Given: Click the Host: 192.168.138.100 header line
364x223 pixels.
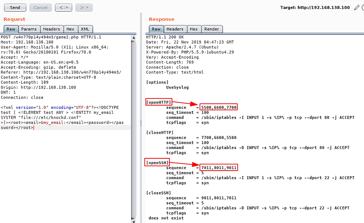Looking at the screenshot, I should 27,42.
